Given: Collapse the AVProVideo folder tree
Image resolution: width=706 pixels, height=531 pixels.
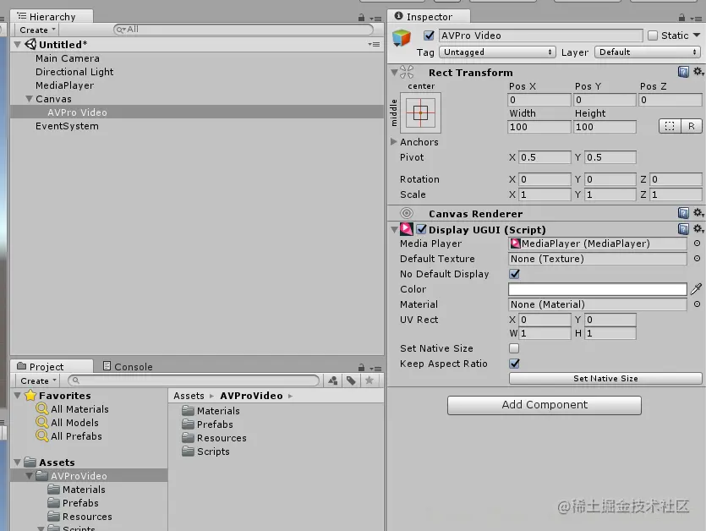Looking at the screenshot, I should (x=30, y=475).
